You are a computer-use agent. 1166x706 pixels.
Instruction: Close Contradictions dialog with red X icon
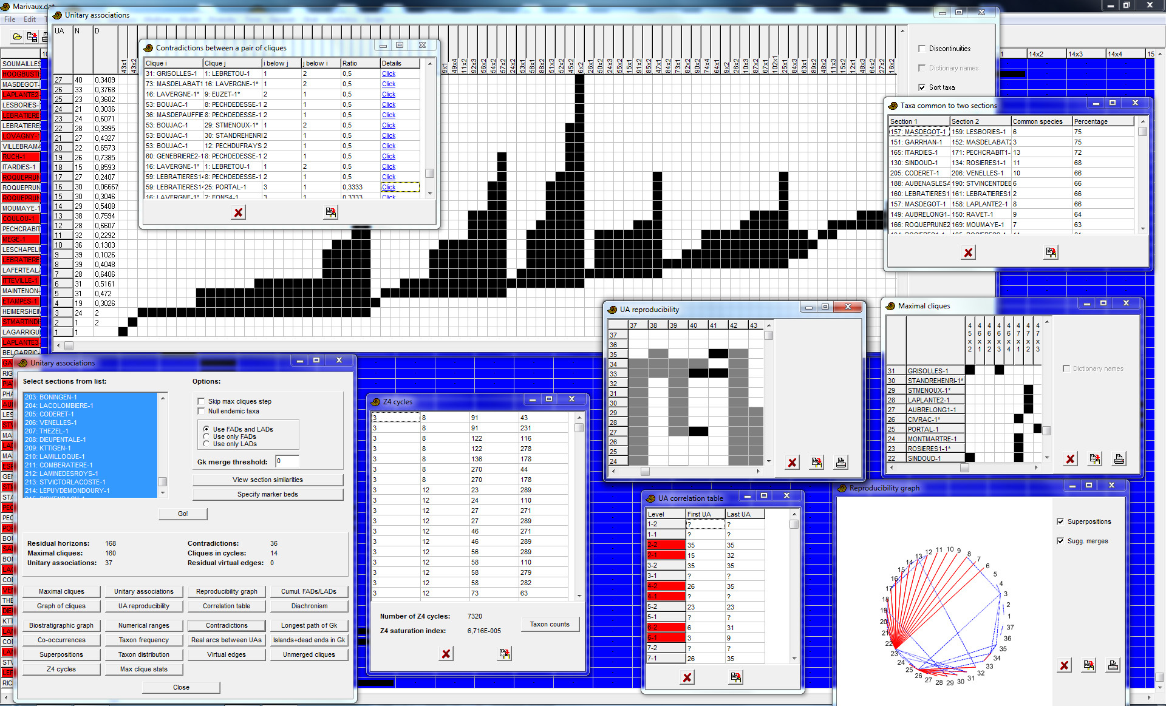(x=239, y=212)
